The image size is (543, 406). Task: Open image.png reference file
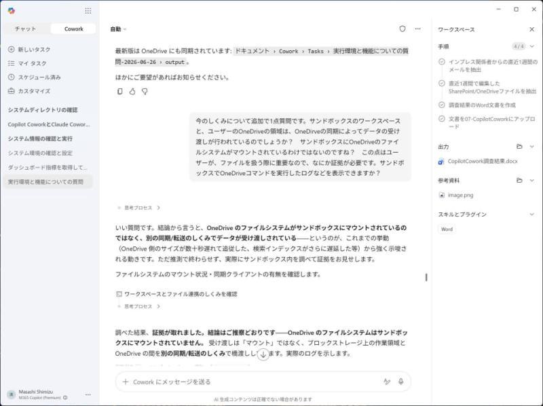(460, 195)
